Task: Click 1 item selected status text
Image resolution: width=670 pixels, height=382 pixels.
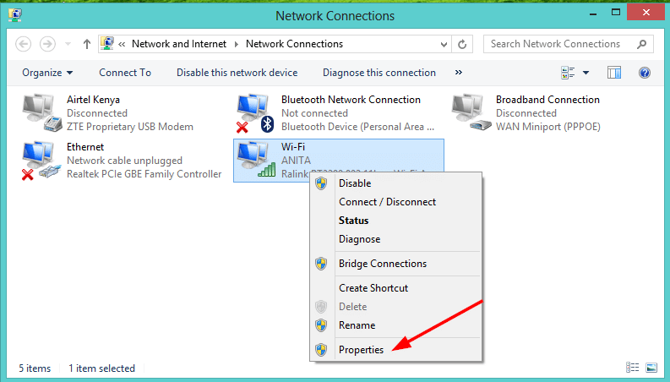Action: click(101, 368)
